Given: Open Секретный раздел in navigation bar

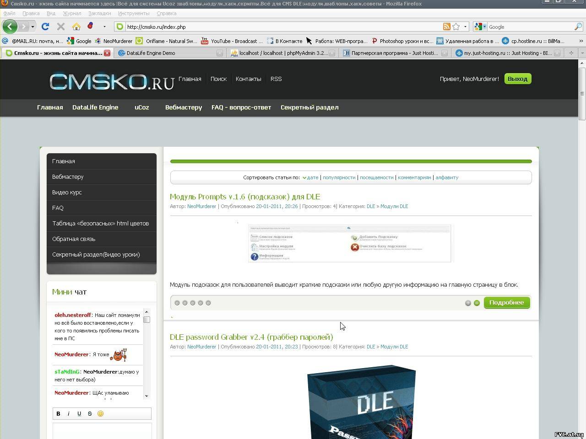Looking at the screenshot, I should (309, 107).
